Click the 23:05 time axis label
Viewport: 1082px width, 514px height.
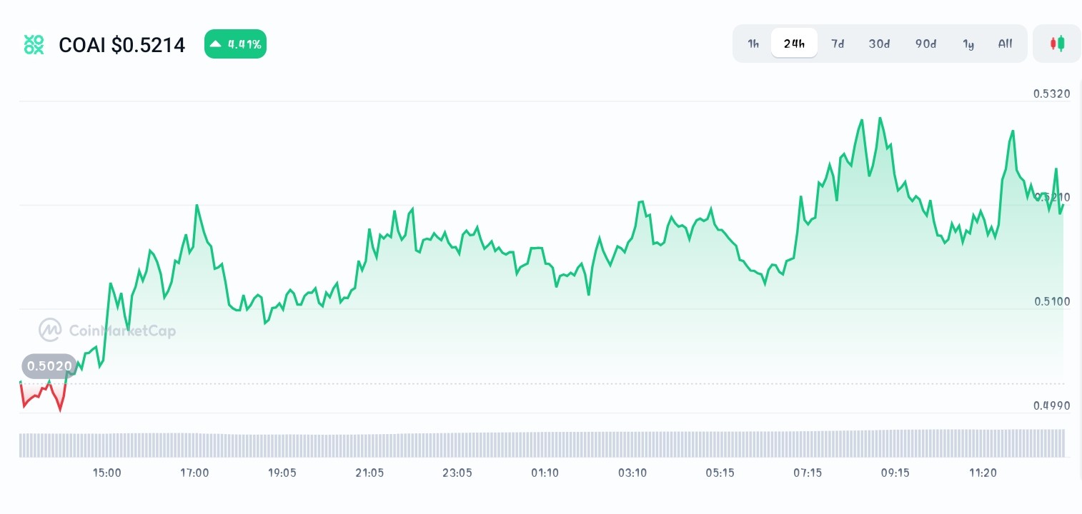(x=457, y=473)
